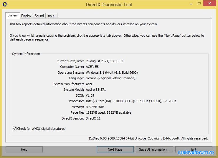Switch to the Display tab

(26, 16)
